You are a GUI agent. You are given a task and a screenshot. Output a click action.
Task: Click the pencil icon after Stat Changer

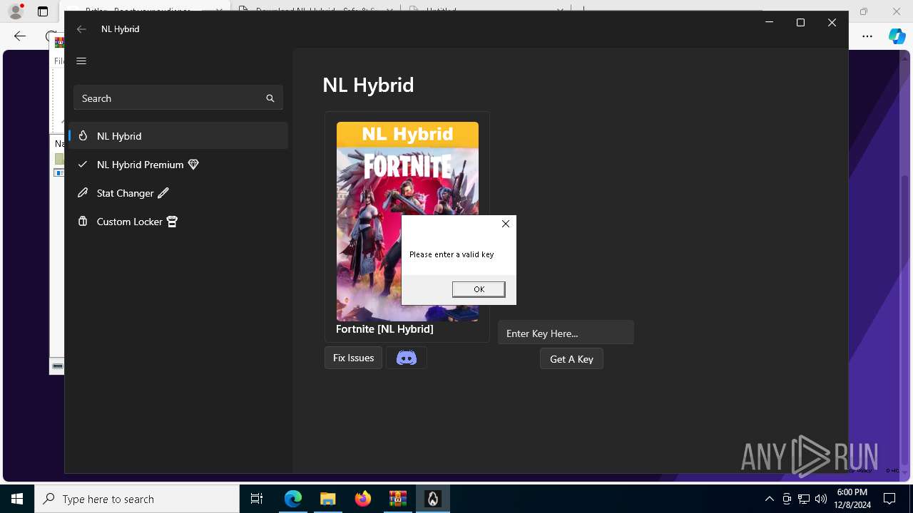[163, 193]
